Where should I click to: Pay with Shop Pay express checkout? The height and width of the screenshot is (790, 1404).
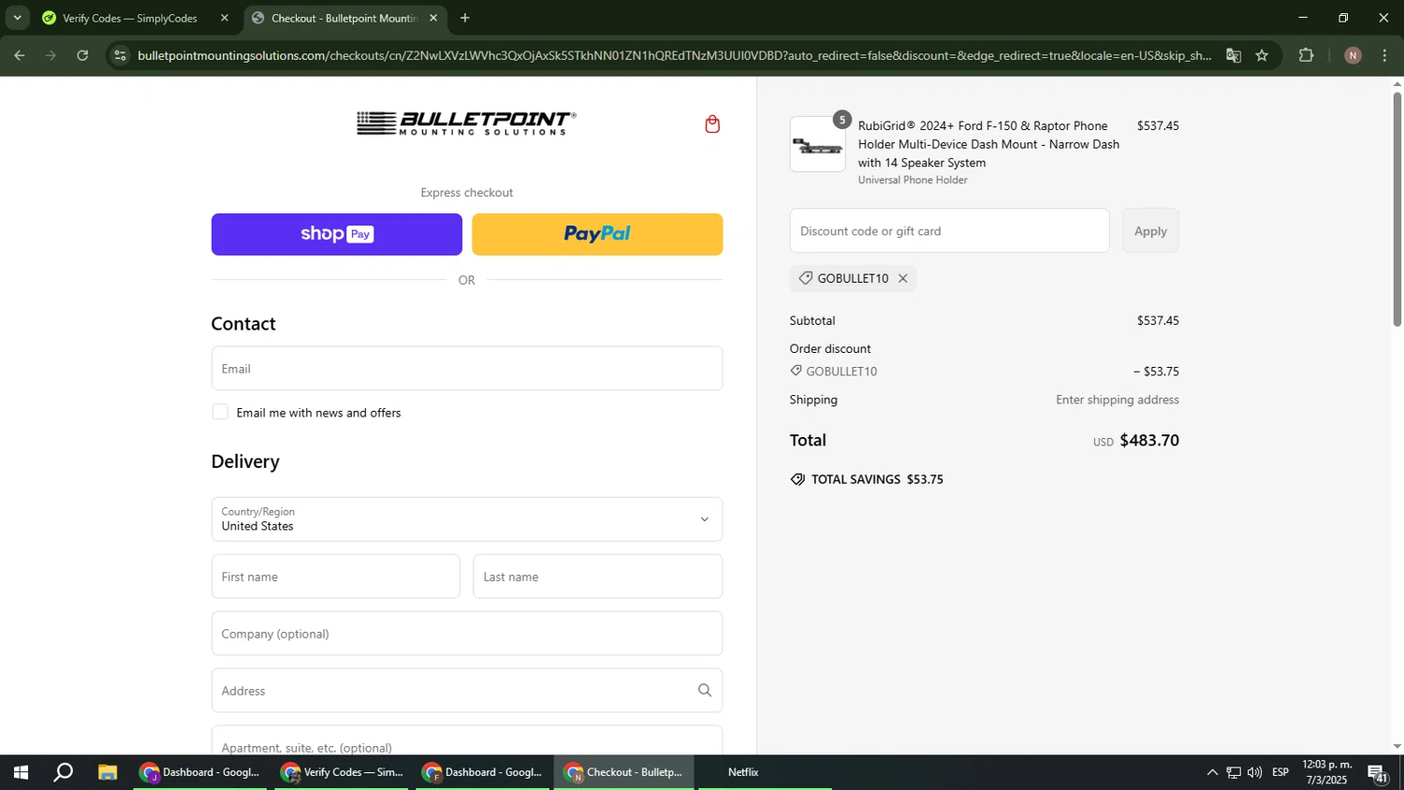(x=337, y=234)
